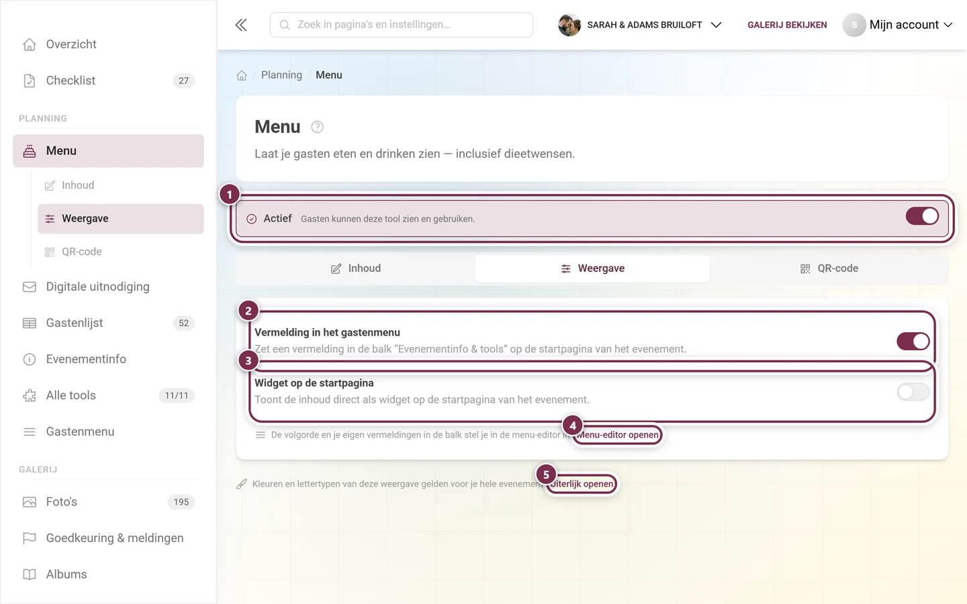Screen dimensions: 967x604
Task: Click the Foto's image icon
Action: click(x=30, y=502)
